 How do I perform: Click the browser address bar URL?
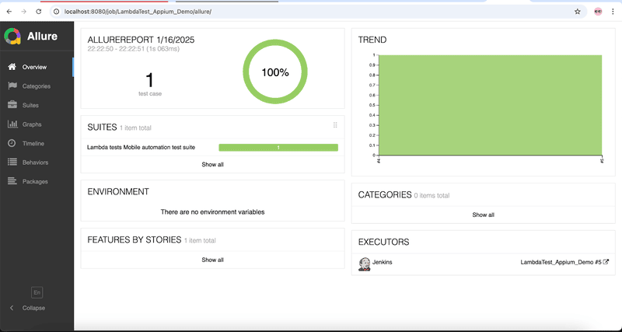pyautogui.click(x=138, y=12)
